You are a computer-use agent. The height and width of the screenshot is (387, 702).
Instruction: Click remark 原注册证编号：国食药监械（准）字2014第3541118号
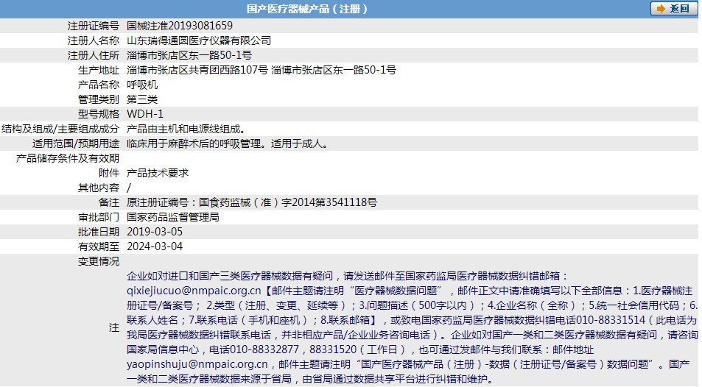point(252,202)
